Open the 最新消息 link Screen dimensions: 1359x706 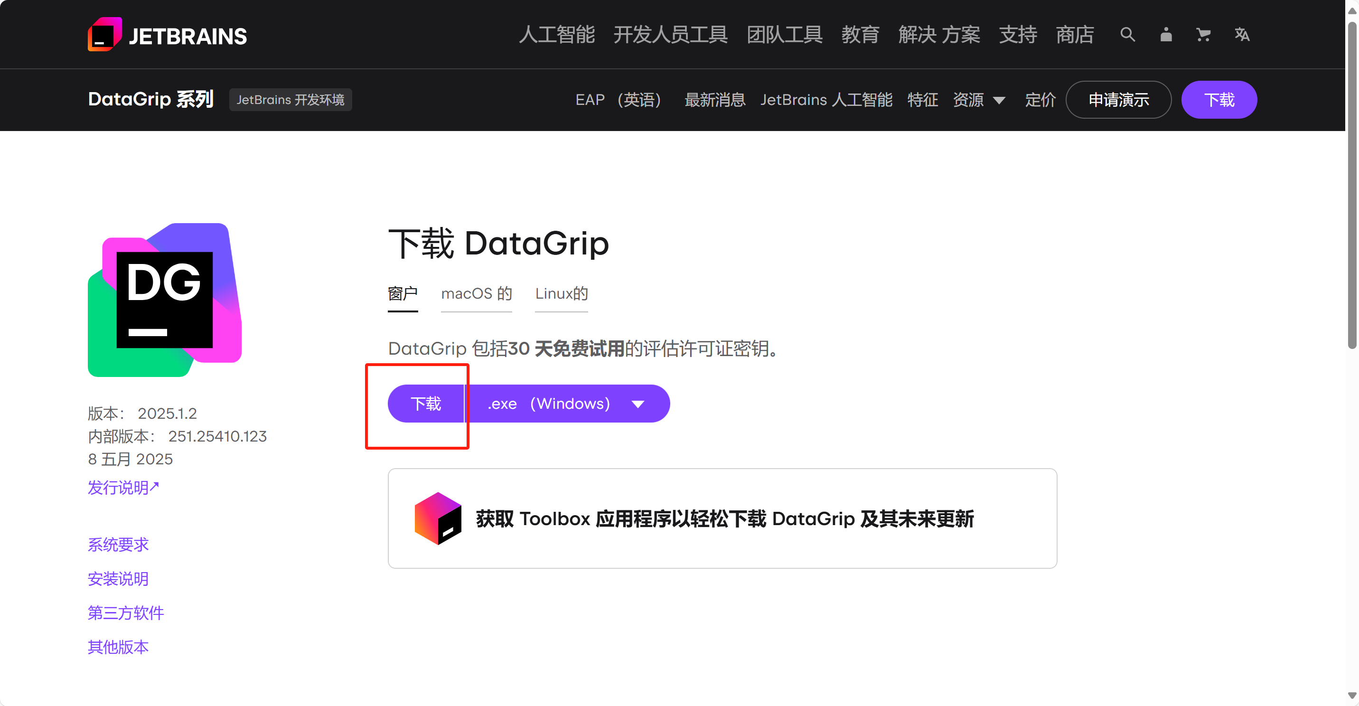tap(715, 100)
